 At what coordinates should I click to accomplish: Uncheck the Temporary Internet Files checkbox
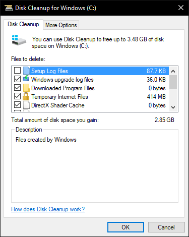pos(17,96)
